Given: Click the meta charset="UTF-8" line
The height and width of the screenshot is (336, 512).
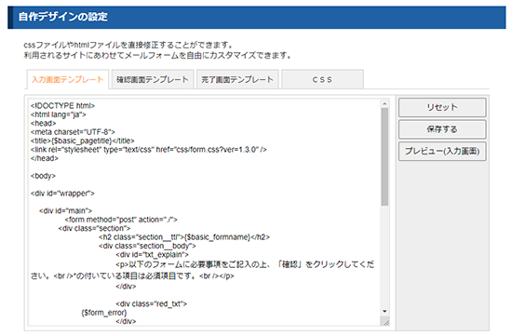Looking at the screenshot, I should 73,132.
